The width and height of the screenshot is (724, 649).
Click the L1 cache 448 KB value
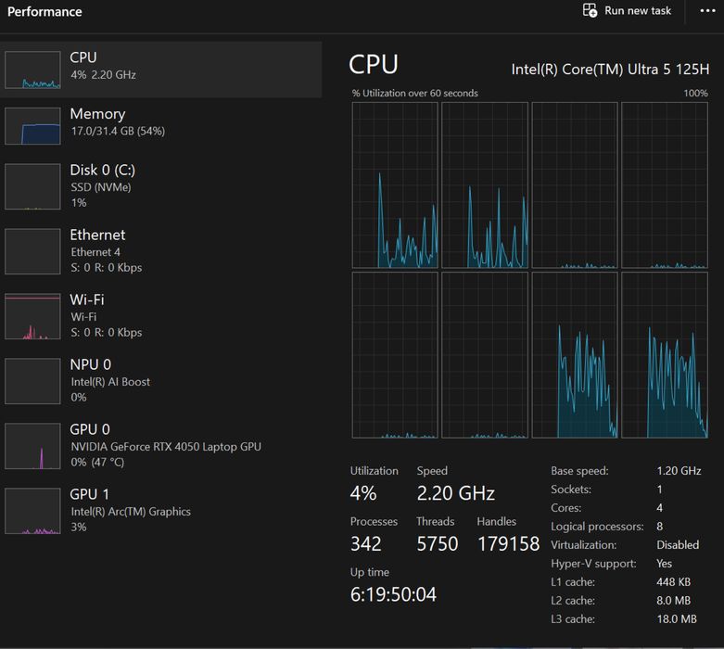(x=673, y=582)
